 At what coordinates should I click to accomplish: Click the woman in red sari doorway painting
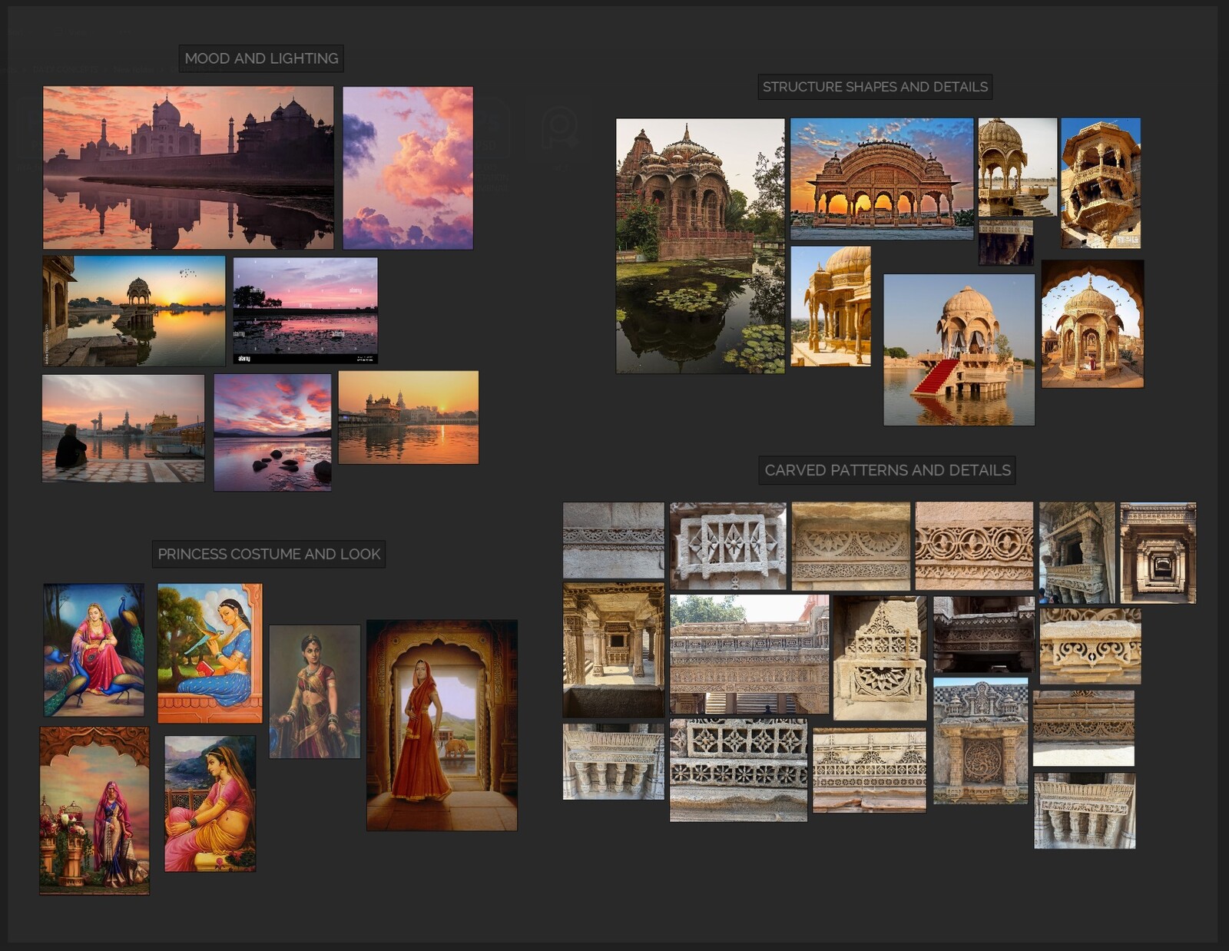pos(442,725)
